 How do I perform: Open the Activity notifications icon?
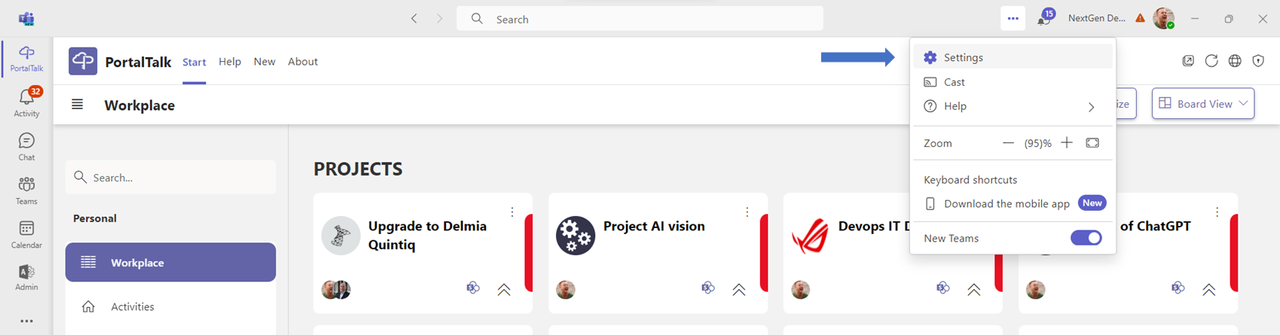[x=26, y=102]
